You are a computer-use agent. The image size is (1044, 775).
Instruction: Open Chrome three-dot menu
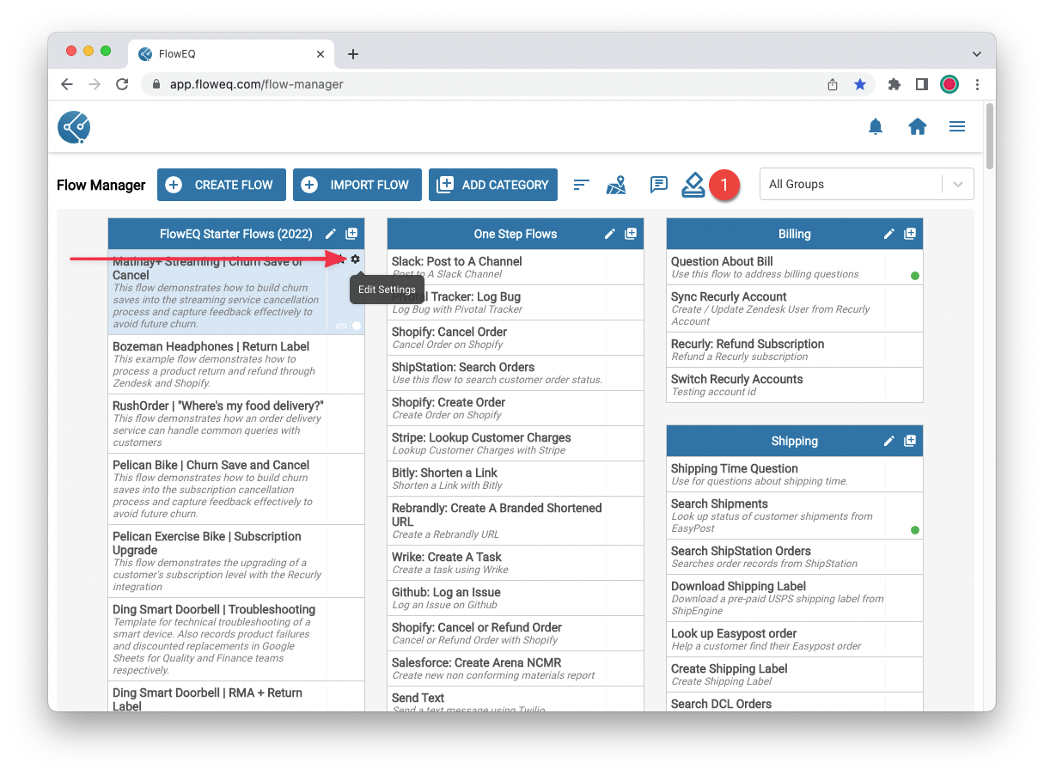(978, 84)
